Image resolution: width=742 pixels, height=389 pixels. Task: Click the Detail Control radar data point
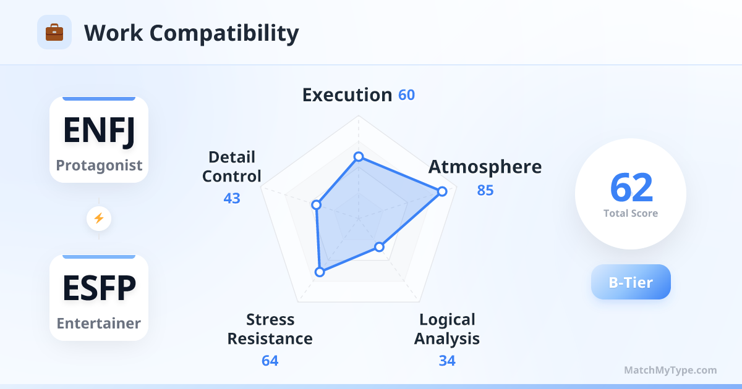click(x=317, y=204)
